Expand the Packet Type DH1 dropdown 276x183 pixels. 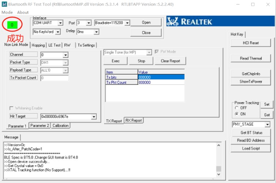point(65,63)
